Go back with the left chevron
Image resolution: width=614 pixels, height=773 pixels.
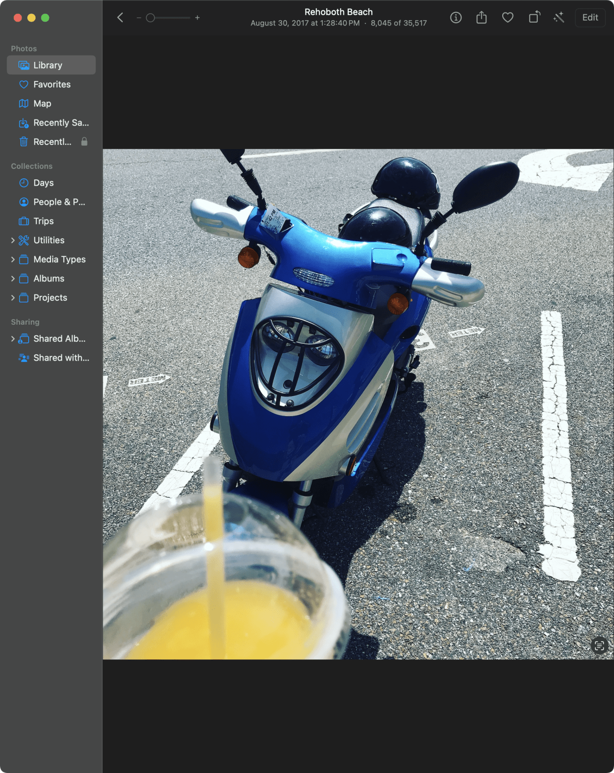(x=120, y=18)
